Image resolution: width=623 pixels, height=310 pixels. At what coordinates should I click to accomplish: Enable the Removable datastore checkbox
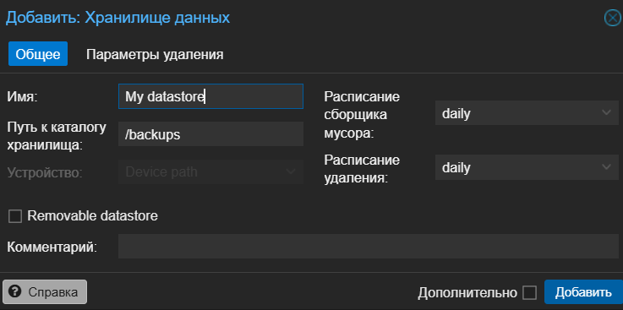tap(15, 216)
